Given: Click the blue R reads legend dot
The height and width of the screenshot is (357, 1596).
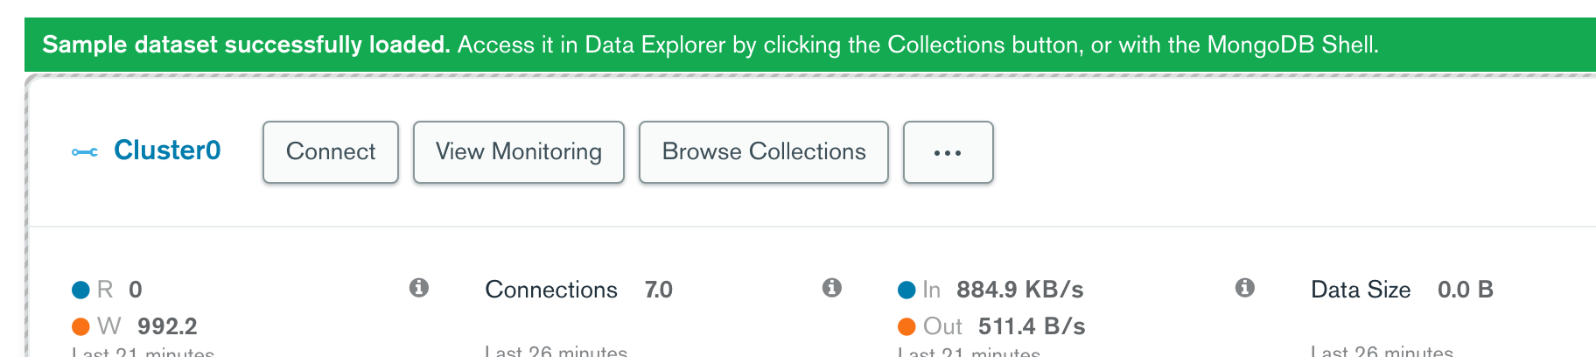Looking at the screenshot, I should 80,290.
